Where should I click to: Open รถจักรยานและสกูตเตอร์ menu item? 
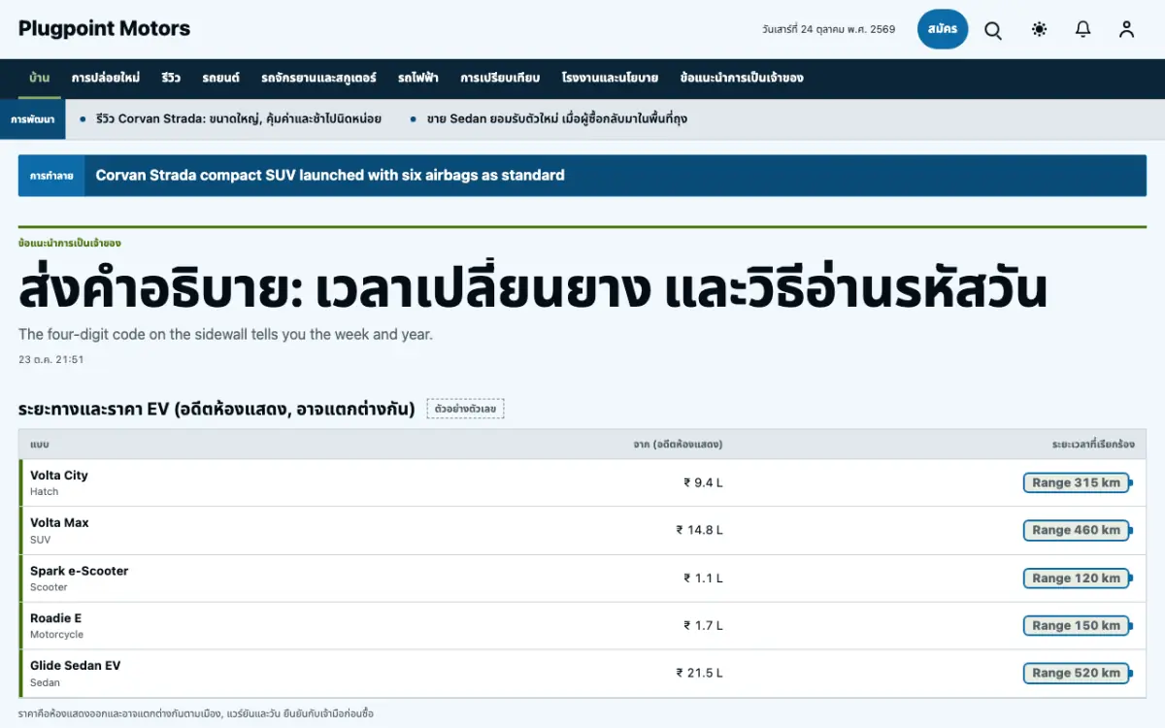click(x=318, y=78)
